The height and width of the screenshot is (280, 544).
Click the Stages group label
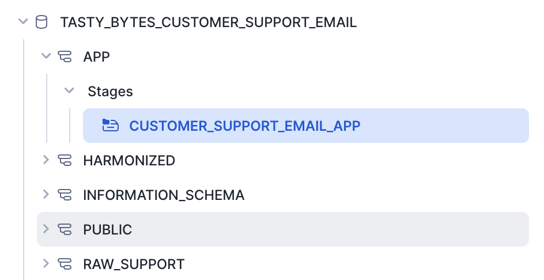tap(110, 91)
